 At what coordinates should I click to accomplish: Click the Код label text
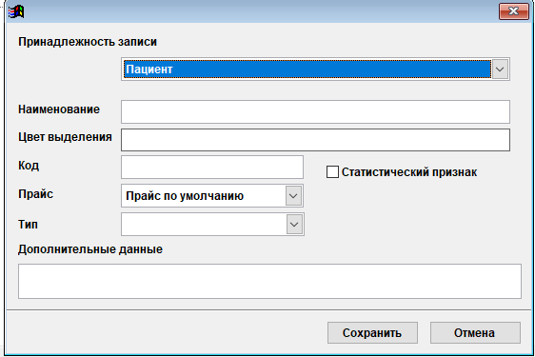pyautogui.click(x=29, y=166)
